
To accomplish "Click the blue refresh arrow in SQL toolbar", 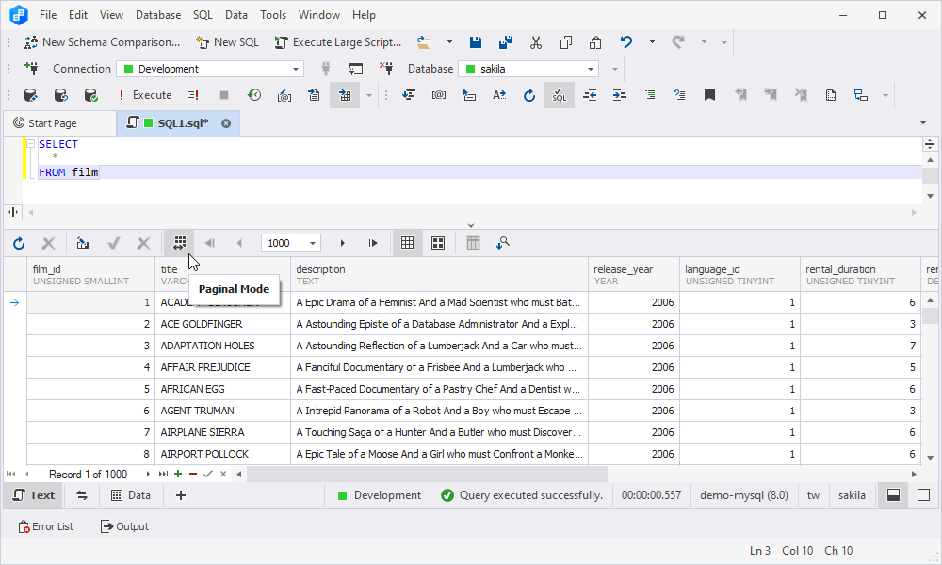I will [x=528, y=95].
